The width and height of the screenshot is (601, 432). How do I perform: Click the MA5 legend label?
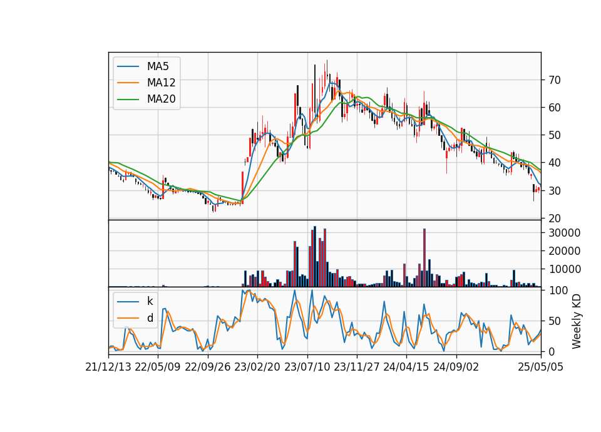[x=158, y=66]
